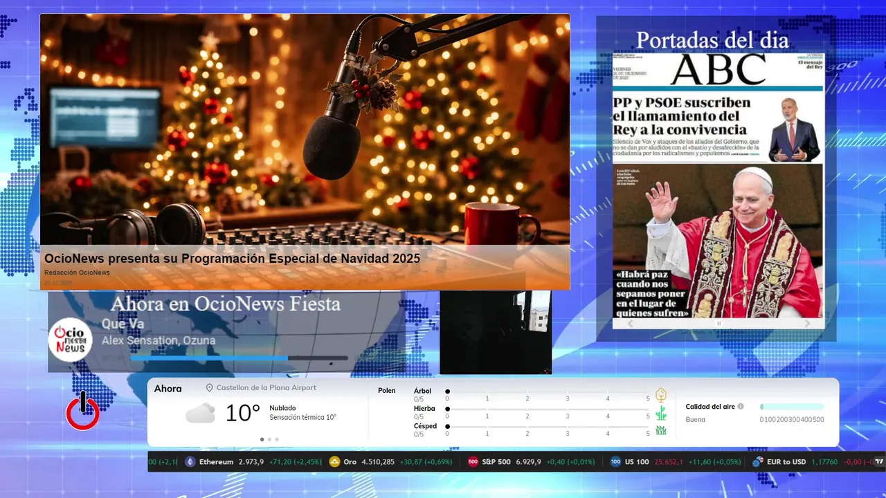Click the red power button icon
This screenshot has height=498, width=886.
point(82,412)
